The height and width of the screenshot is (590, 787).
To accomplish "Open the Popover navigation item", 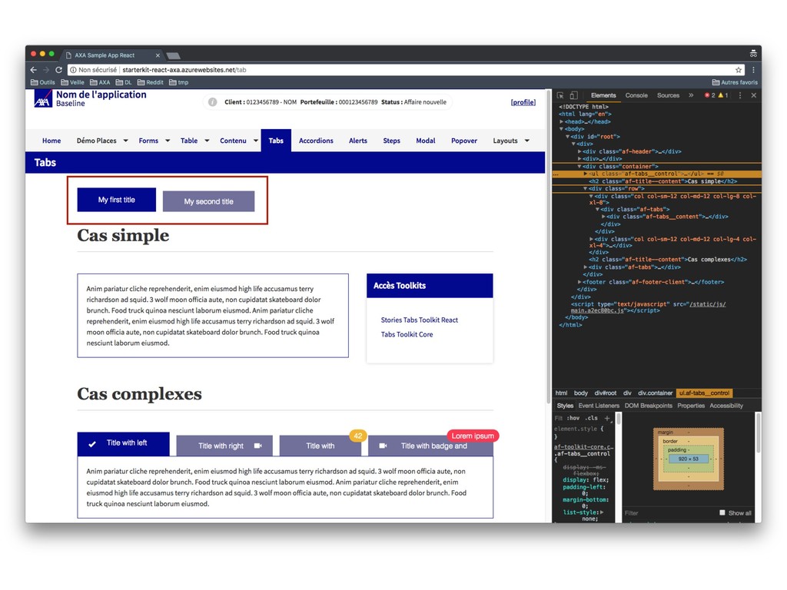I will point(464,141).
